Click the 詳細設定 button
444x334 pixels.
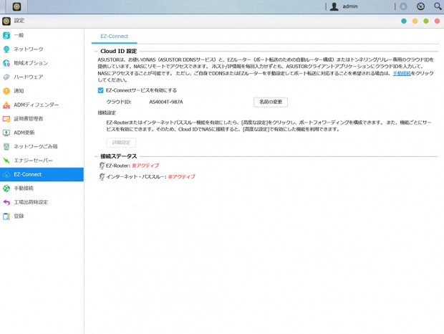click(121, 143)
